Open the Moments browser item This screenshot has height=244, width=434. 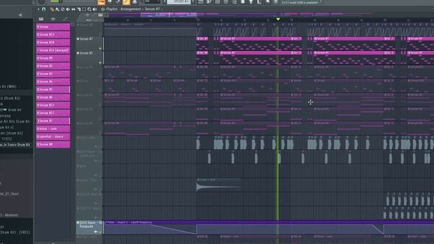pos(9,215)
